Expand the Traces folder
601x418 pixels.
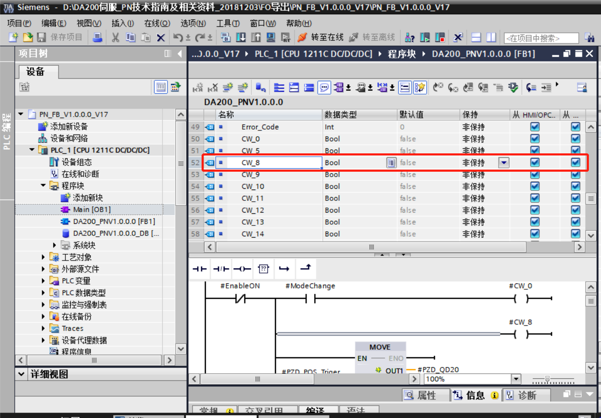click(x=43, y=328)
